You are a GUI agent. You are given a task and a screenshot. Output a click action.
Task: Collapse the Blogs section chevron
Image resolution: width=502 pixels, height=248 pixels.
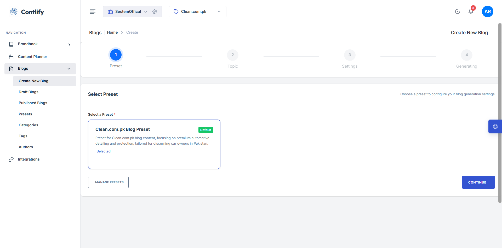[x=69, y=69]
